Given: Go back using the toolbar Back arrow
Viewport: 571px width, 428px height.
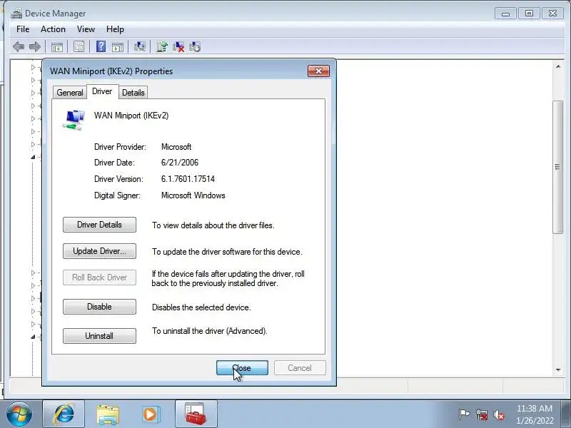Looking at the screenshot, I should (x=19, y=46).
